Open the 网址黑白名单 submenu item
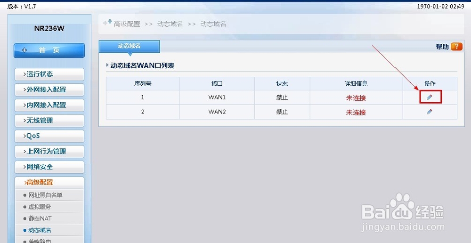471x243 pixels. [45, 195]
